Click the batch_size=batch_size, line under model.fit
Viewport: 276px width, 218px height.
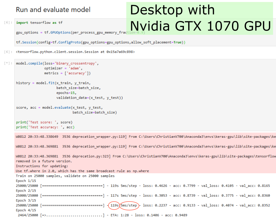[78, 88]
